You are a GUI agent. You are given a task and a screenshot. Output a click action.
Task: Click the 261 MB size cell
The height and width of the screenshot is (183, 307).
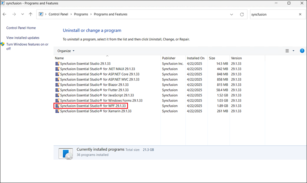pyautogui.click(x=222, y=111)
